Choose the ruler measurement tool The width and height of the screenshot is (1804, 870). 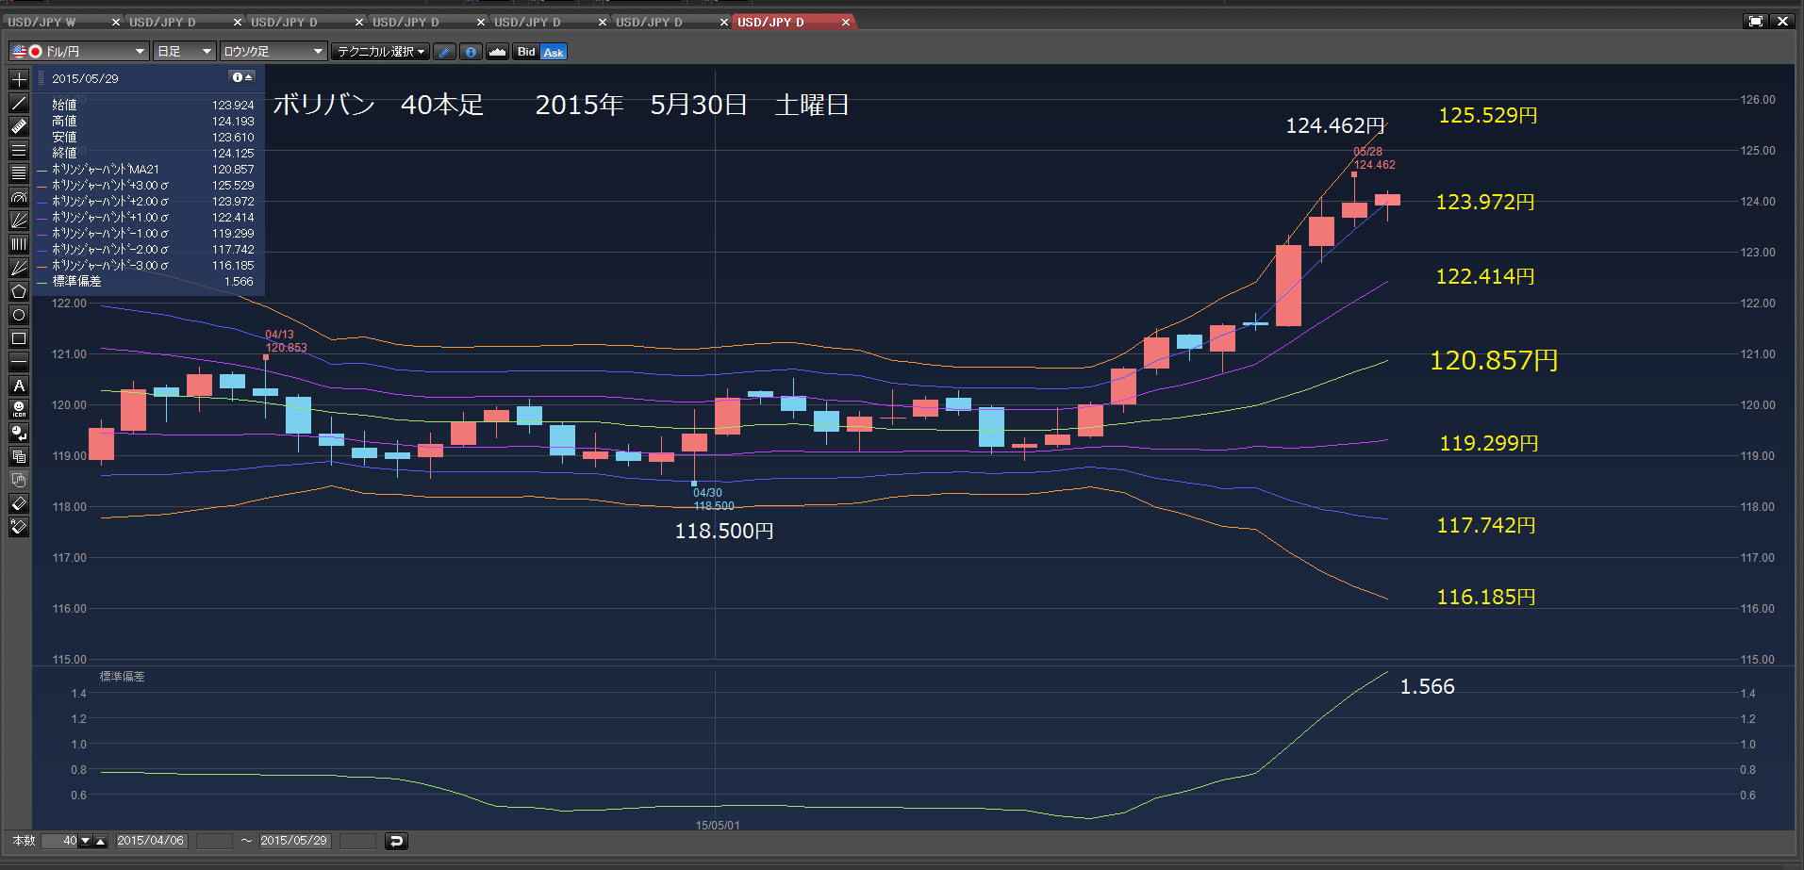coord(19,126)
